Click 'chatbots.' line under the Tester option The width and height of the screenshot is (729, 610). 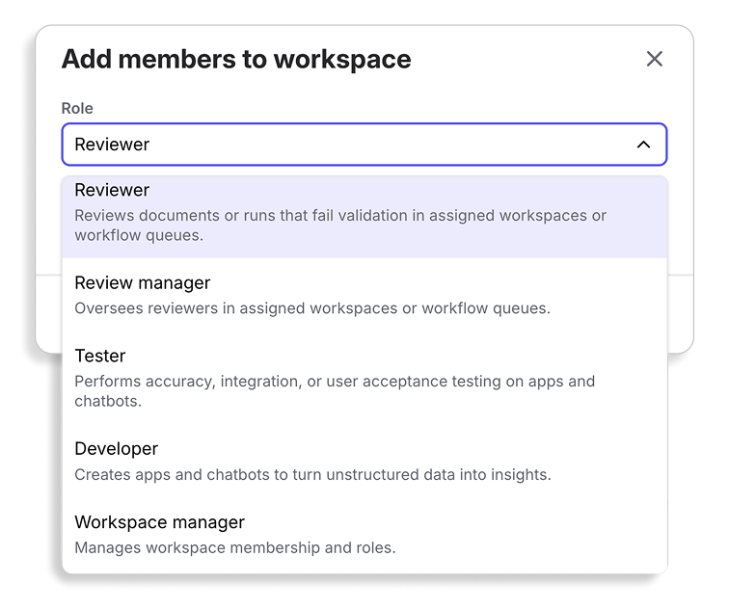pos(108,401)
